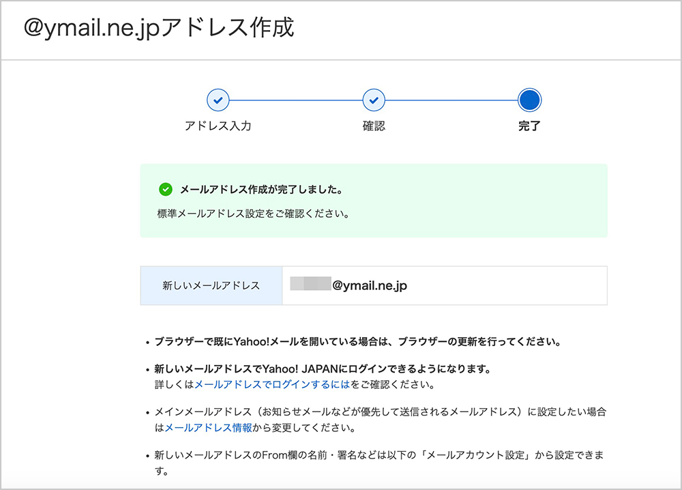Open the メールアドレスでログインするには link
Viewport: 682px width, 490px height.
click(x=272, y=384)
